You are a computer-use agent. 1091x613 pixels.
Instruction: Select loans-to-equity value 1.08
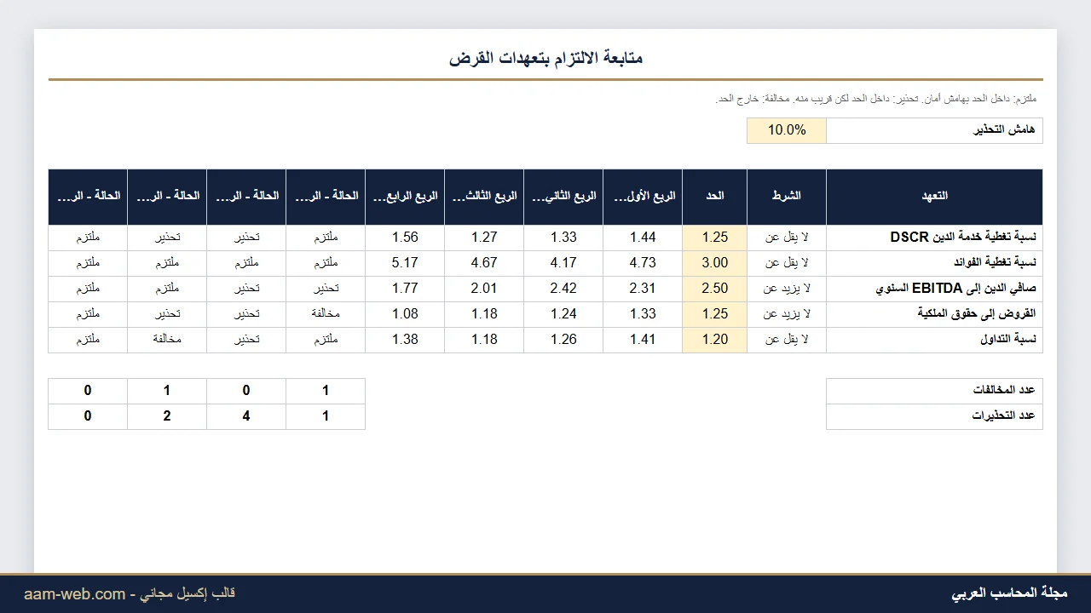[x=405, y=314]
